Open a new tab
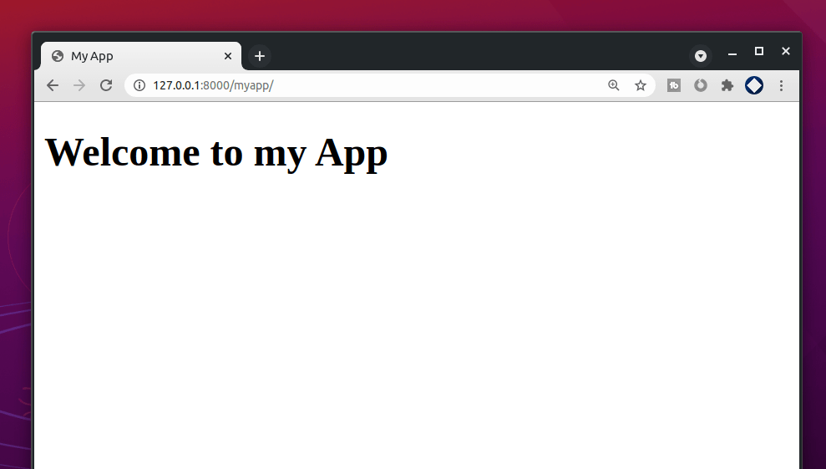 (x=259, y=56)
